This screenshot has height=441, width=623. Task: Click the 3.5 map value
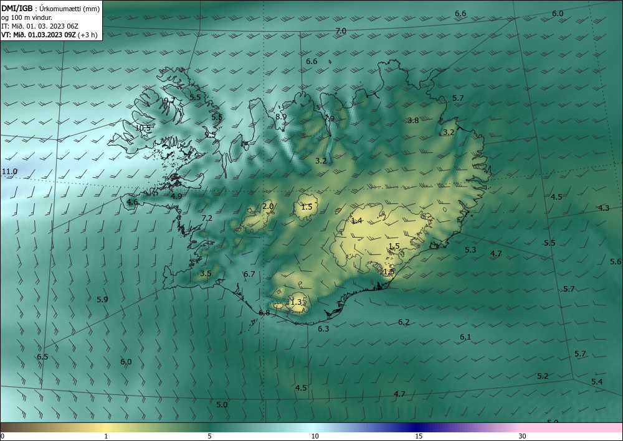(x=206, y=273)
